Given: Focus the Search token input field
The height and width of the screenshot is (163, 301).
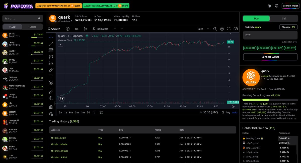Looking at the screenshot, I should (x=23, y=19).
